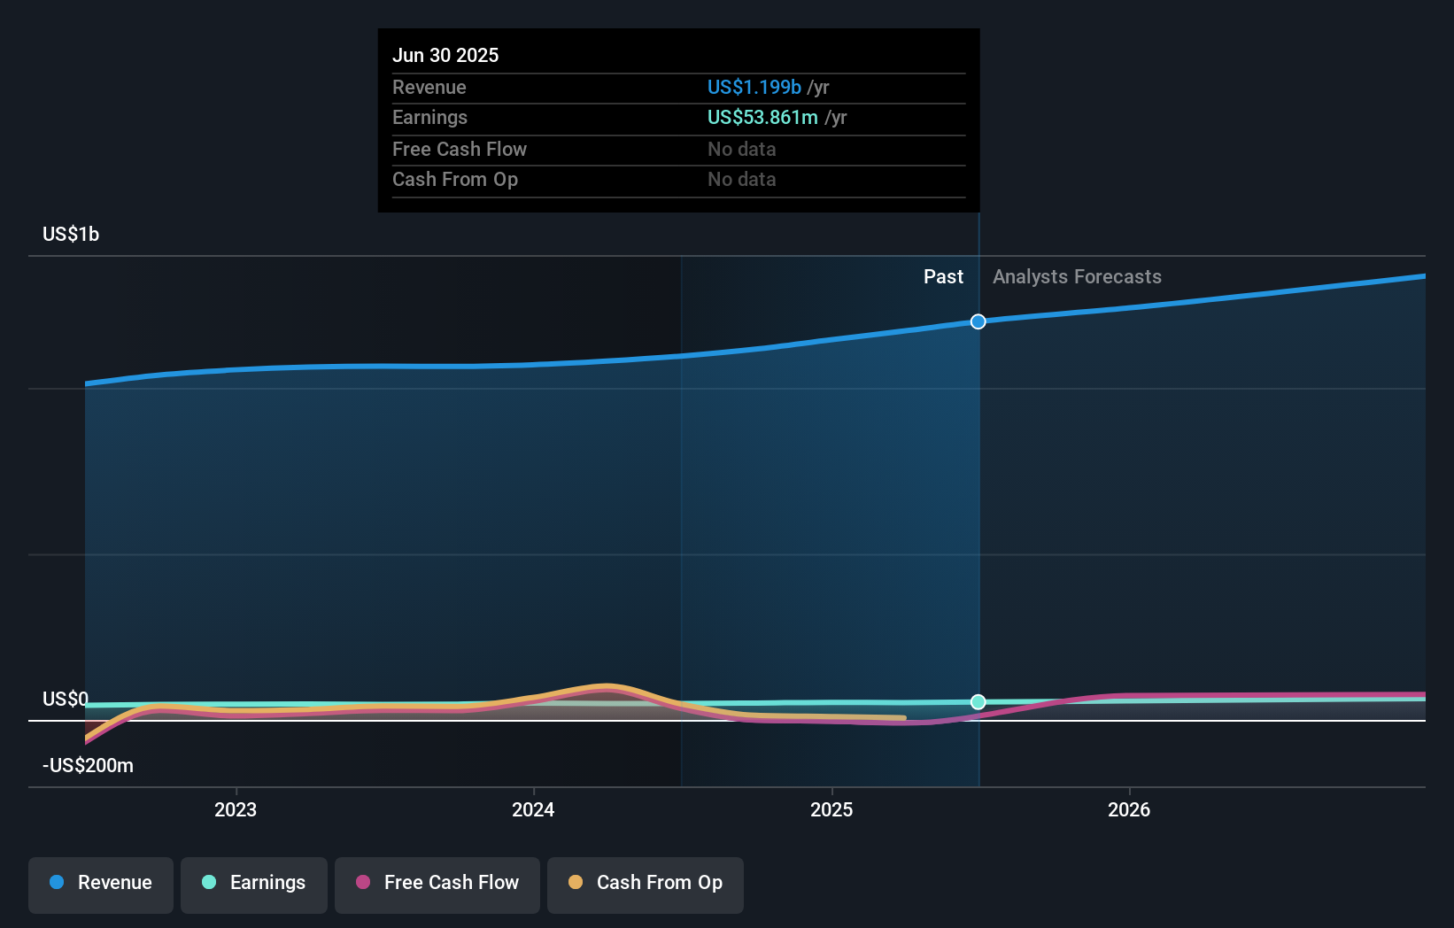Click the Free Cash Flow No data value
1454x928 pixels.
coord(742,150)
